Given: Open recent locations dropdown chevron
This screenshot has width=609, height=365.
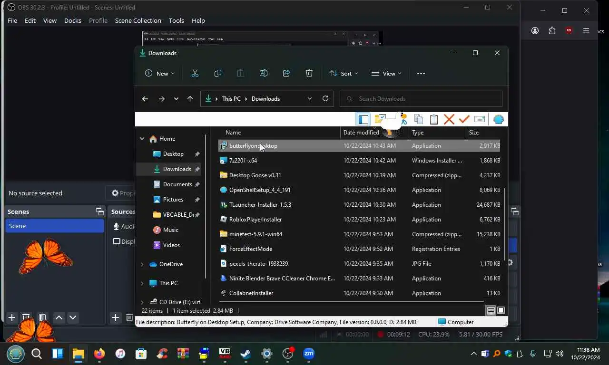Looking at the screenshot, I should (x=176, y=99).
